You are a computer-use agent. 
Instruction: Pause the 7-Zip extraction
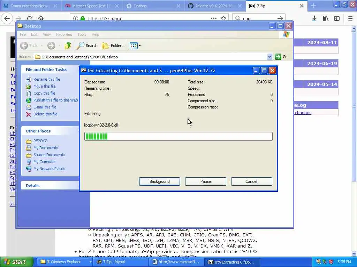pos(205,181)
